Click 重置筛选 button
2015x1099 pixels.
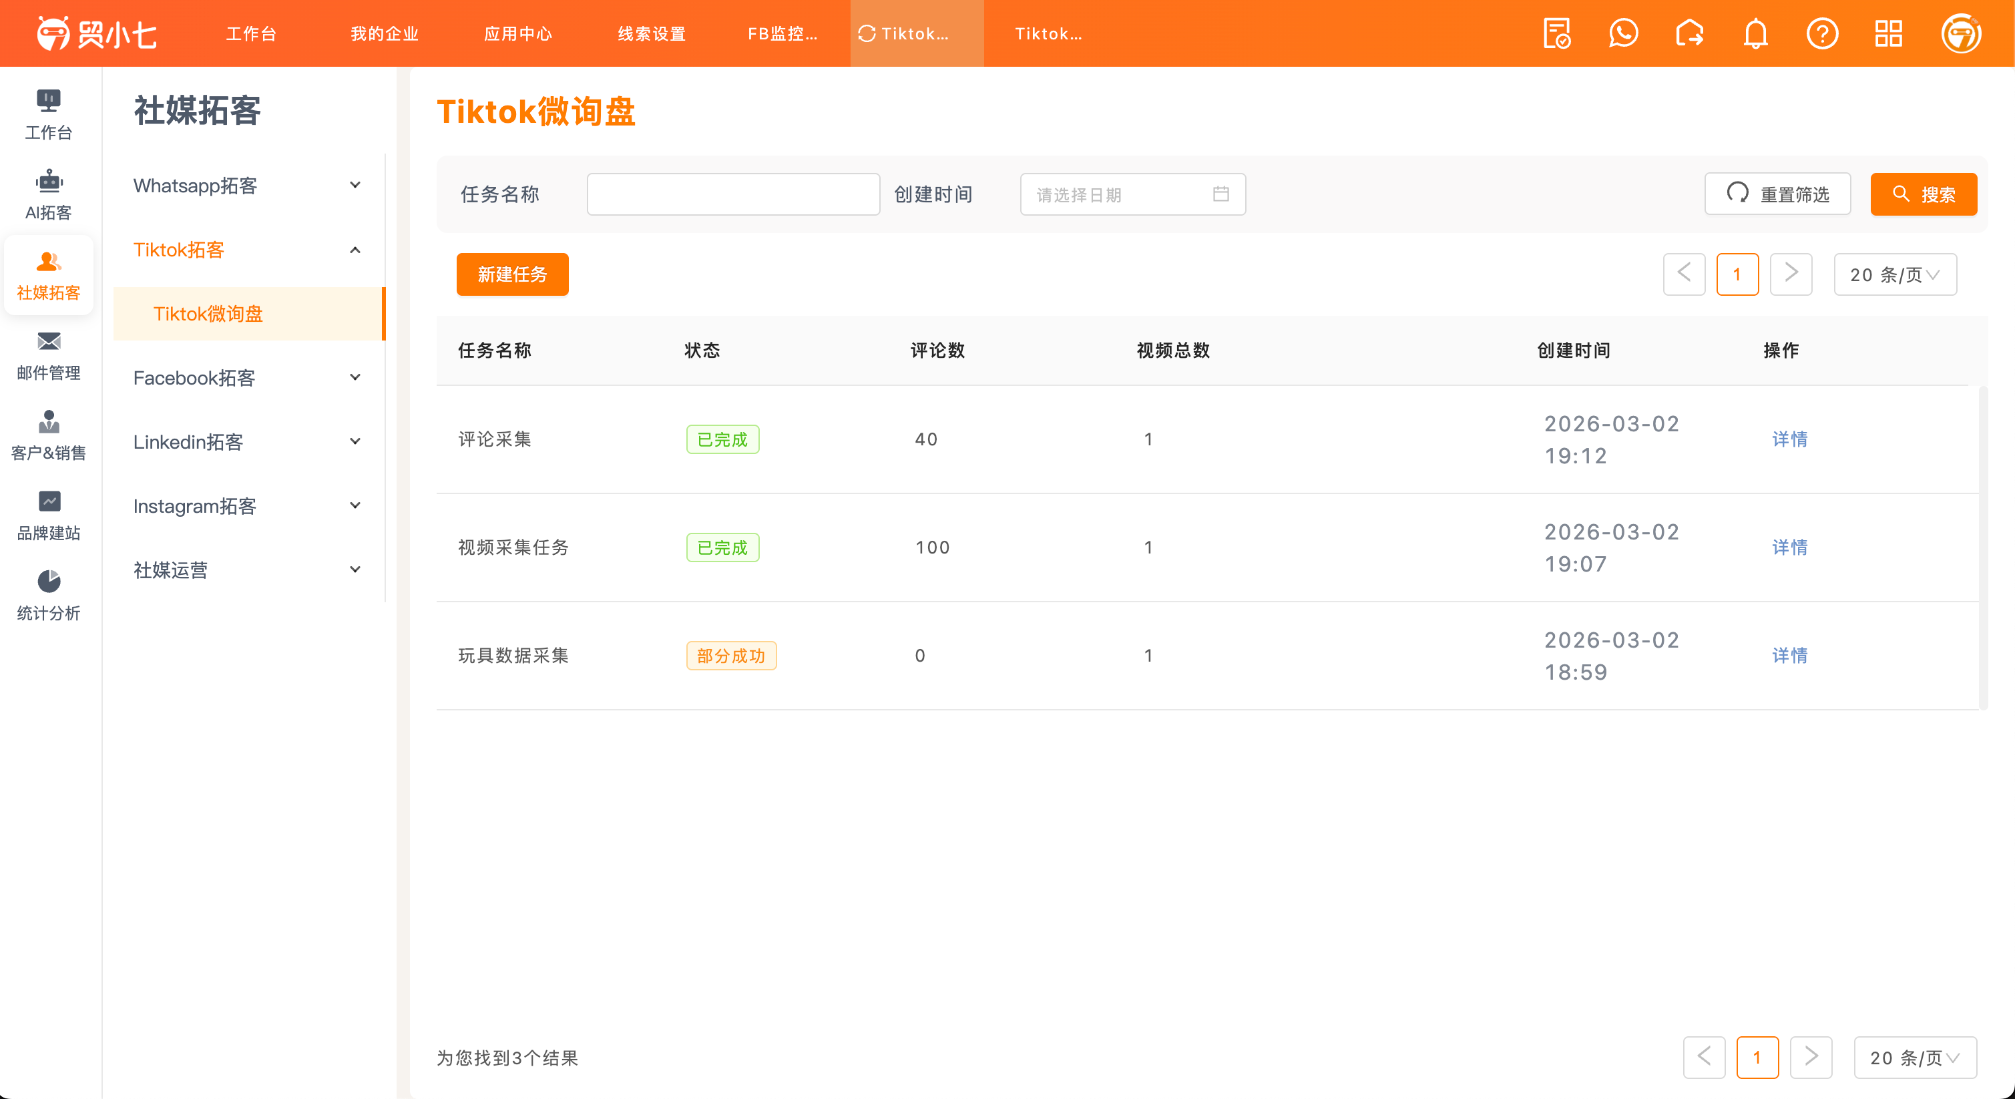(x=1777, y=194)
